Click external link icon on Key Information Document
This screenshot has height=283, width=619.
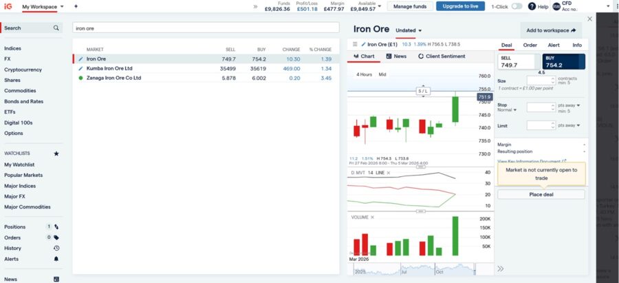tap(565, 161)
